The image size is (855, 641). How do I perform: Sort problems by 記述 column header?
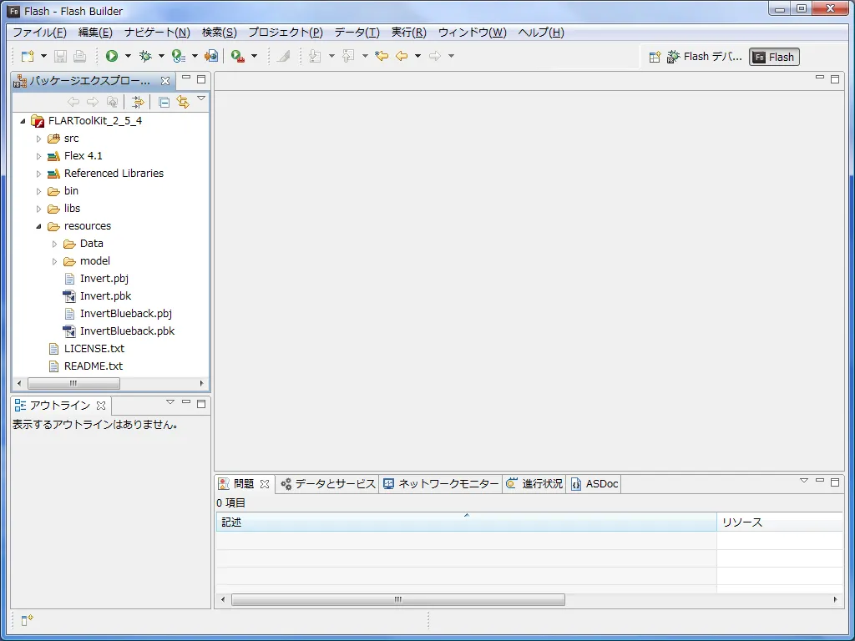coord(466,522)
